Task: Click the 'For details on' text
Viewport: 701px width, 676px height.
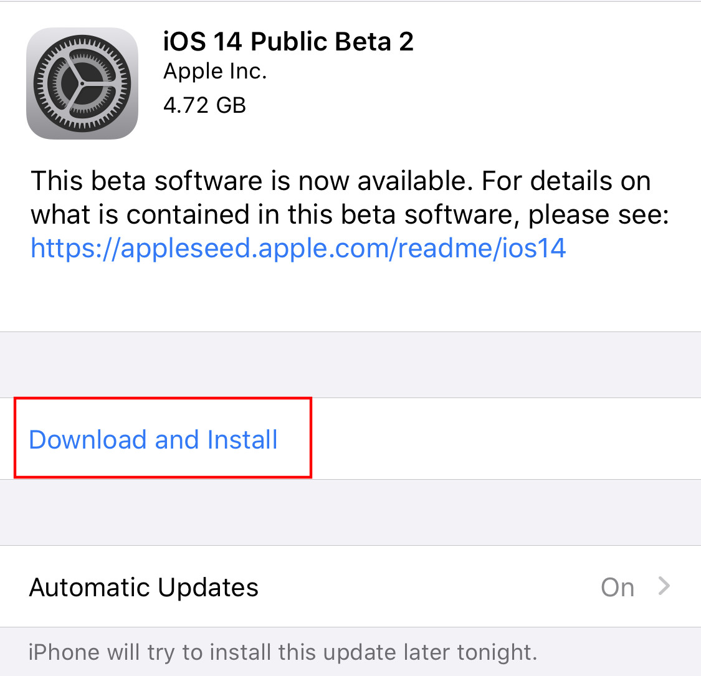Action: pyautogui.click(x=566, y=181)
